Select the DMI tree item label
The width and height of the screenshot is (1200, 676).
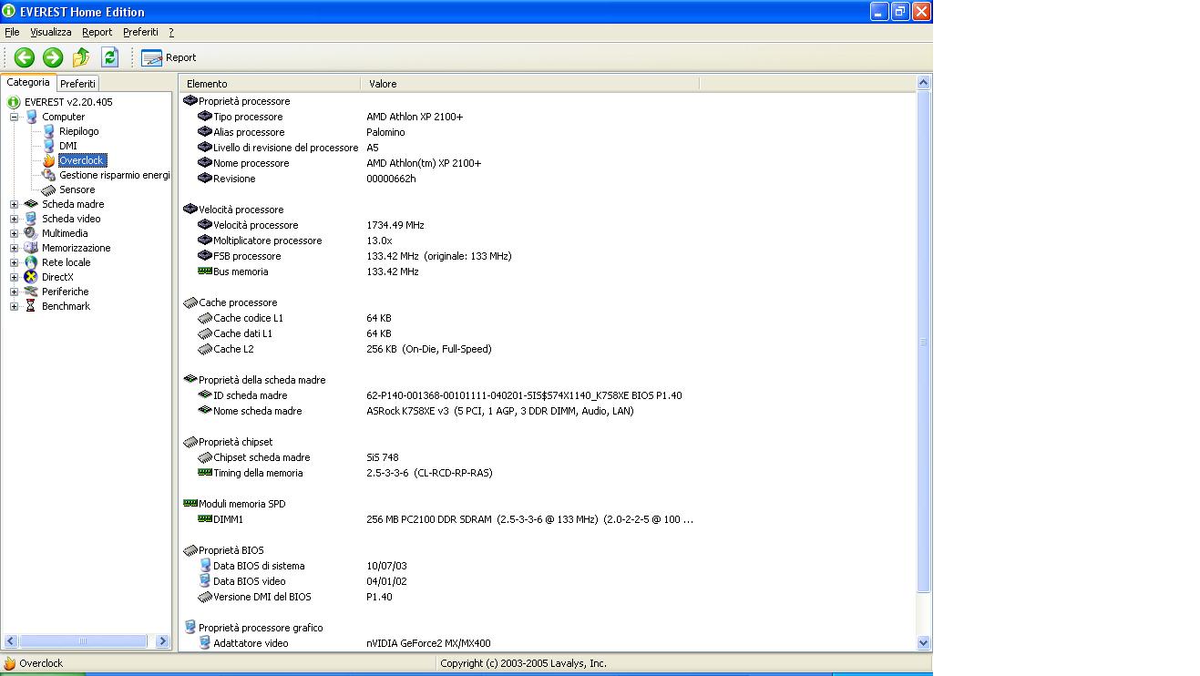[68, 146]
